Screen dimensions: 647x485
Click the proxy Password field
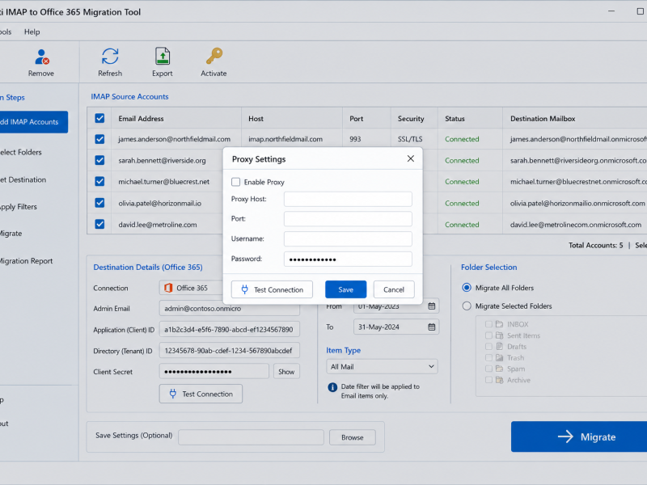(348, 259)
